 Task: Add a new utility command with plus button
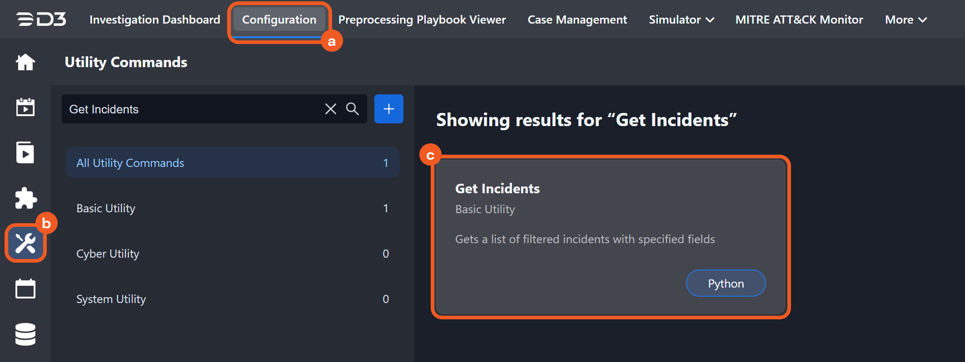pos(388,109)
